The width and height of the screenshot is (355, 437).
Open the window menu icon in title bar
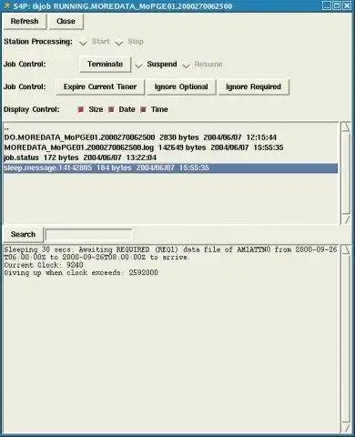[6, 5]
